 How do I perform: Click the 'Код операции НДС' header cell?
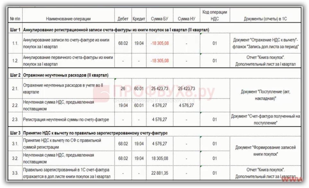click(x=215, y=15)
